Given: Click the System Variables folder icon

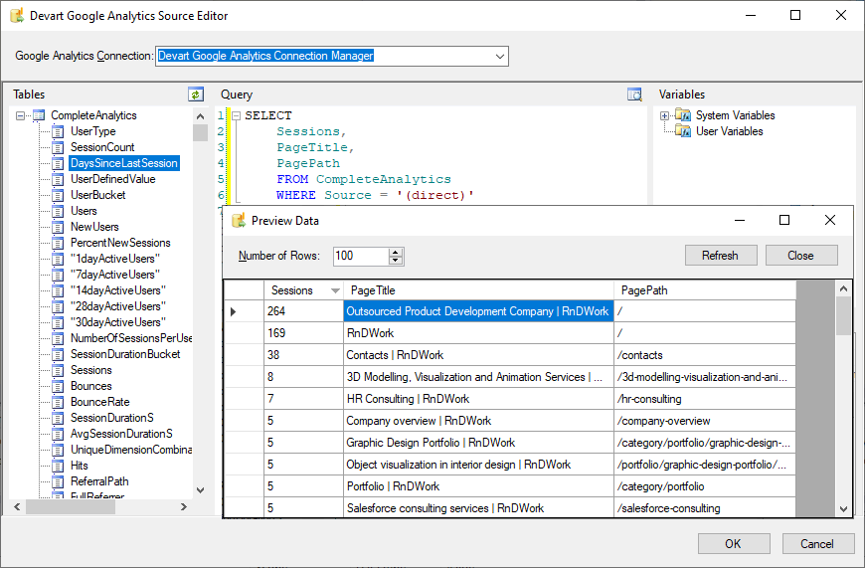Looking at the screenshot, I should (x=683, y=115).
